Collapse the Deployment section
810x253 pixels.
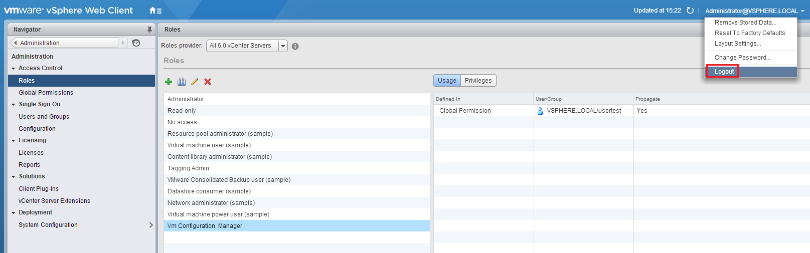click(14, 213)
